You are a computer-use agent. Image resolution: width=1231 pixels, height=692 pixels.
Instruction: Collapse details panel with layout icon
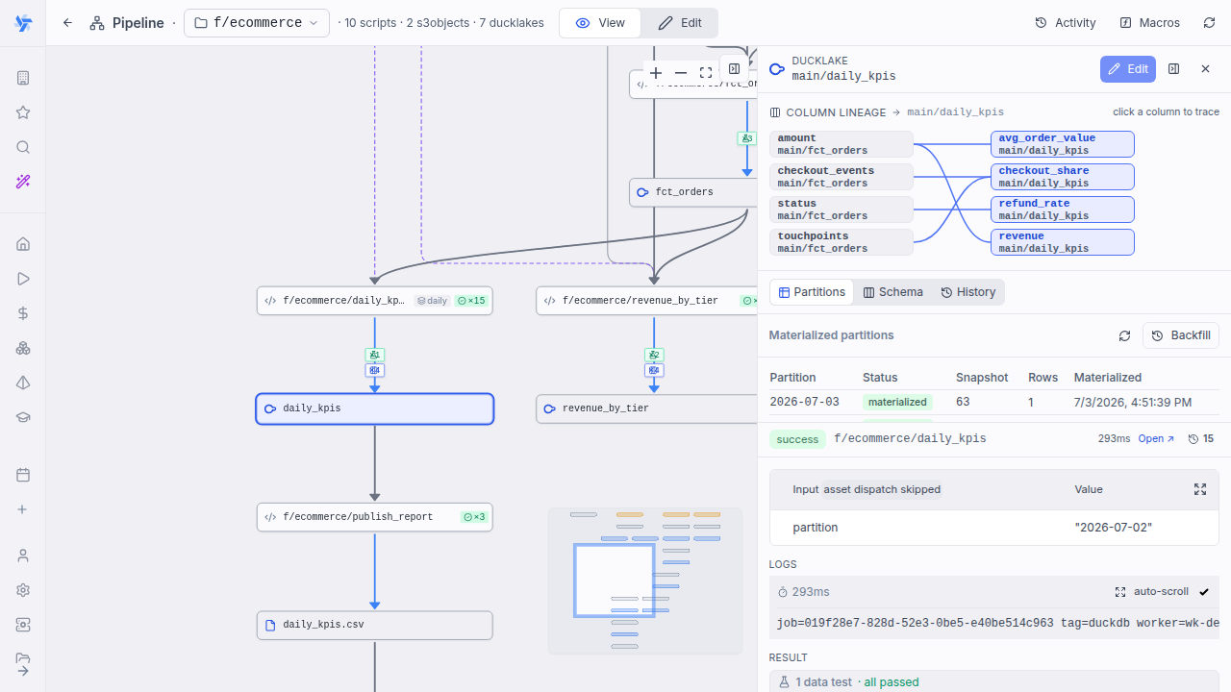click(1173, 69)
